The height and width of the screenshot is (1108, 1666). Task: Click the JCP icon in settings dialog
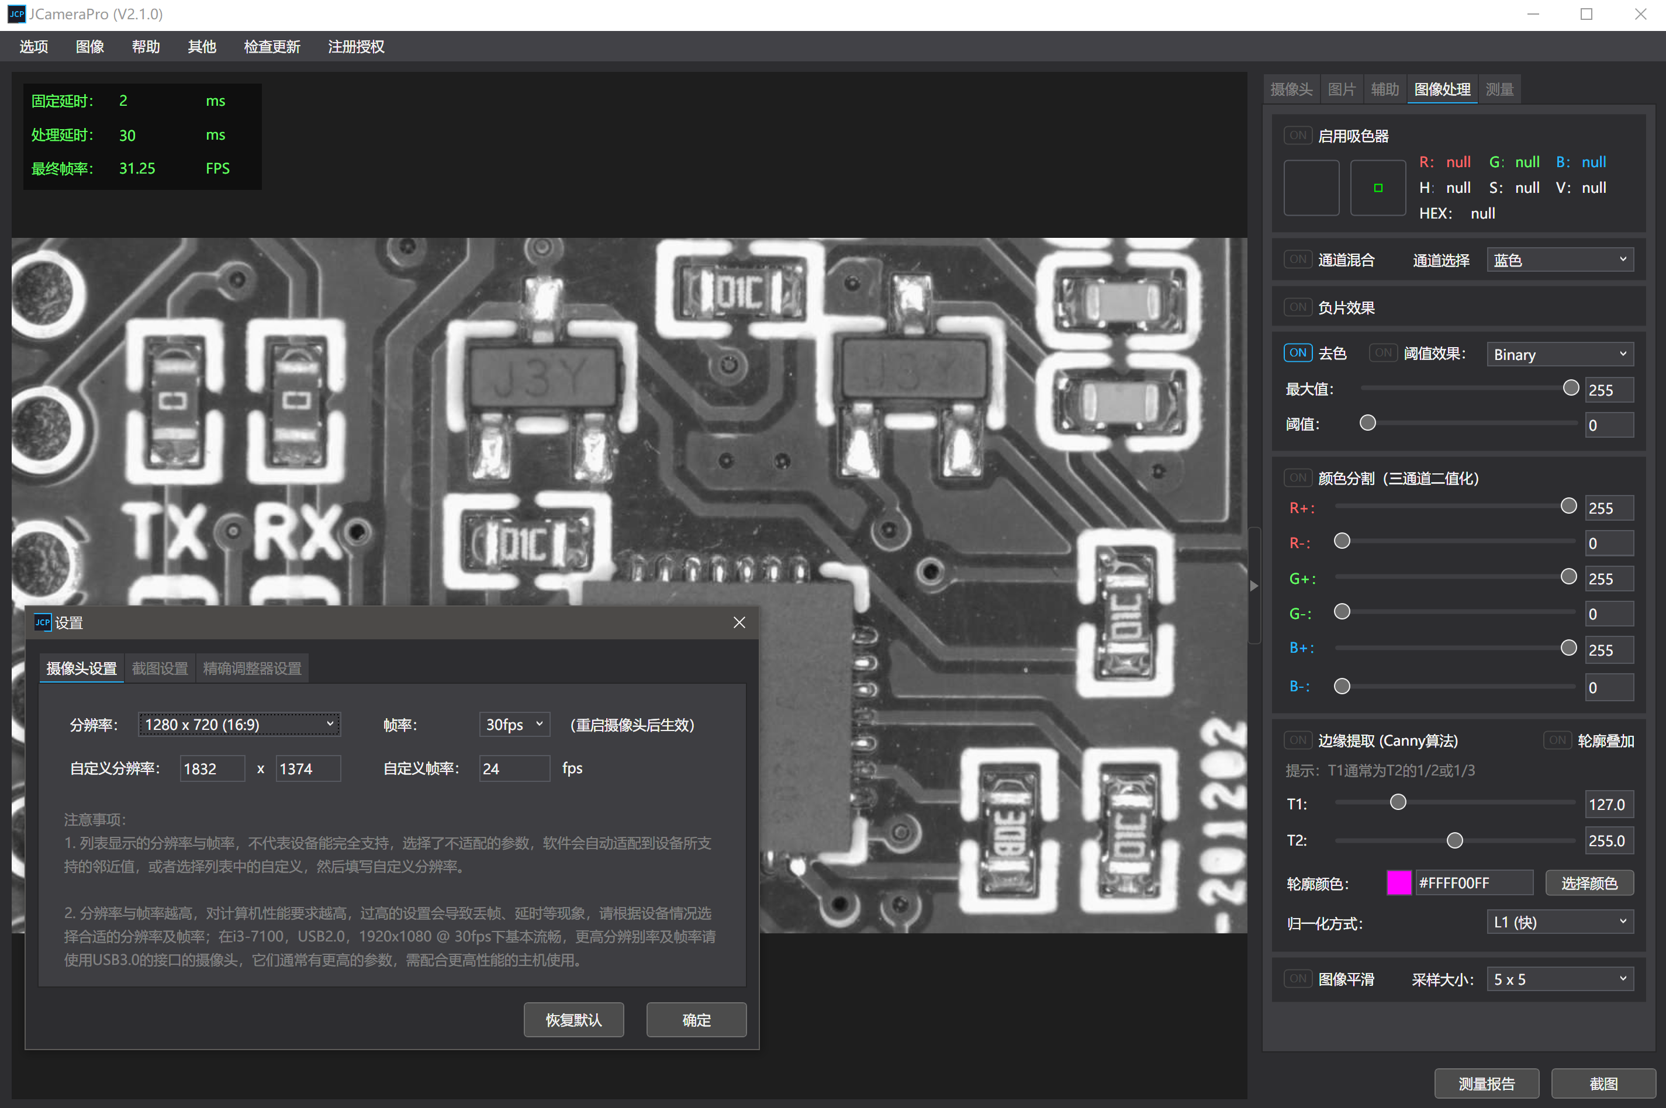click(43, 622)
